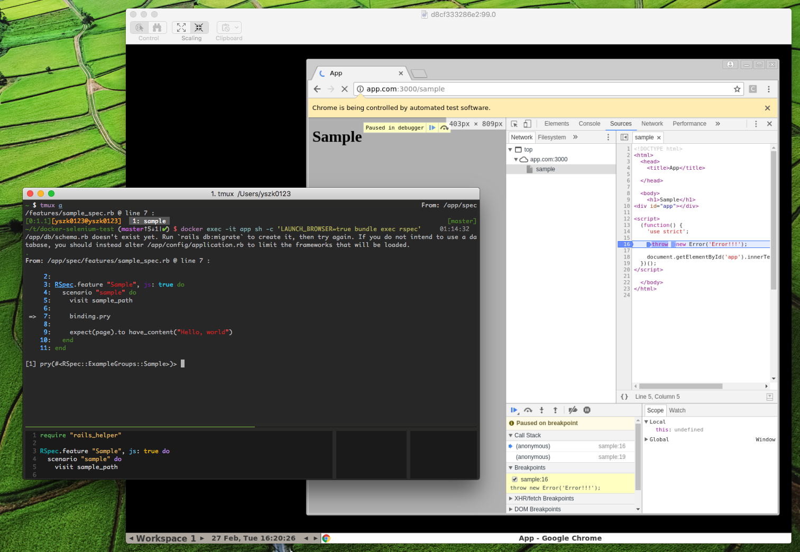Resume script execution in the debugger
Image resolution: width=800 pixels, height=552 pixels.
514,410
